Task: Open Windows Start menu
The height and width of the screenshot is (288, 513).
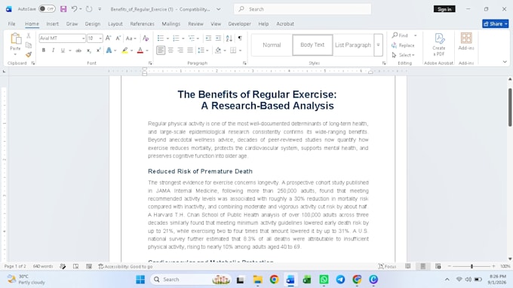Action: click(x=140, y=280)
